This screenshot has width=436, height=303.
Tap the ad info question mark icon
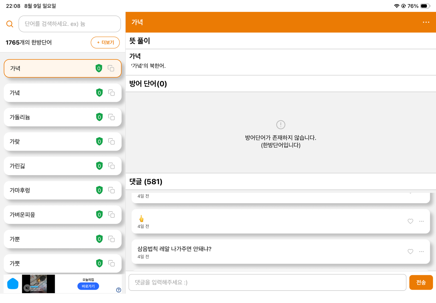point(119,290)
